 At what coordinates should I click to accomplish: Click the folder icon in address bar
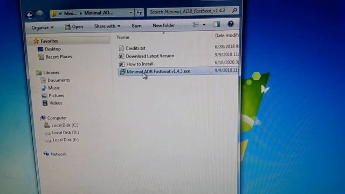pyautogui.click(x=53, y=13)
